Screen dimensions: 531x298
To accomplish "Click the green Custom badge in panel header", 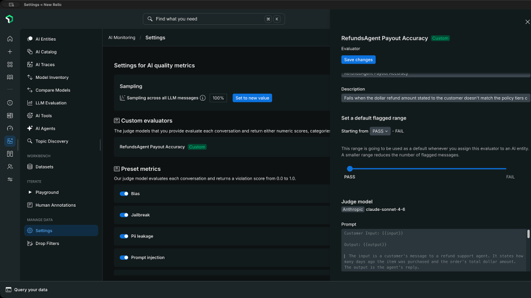I will coord(440,38).
